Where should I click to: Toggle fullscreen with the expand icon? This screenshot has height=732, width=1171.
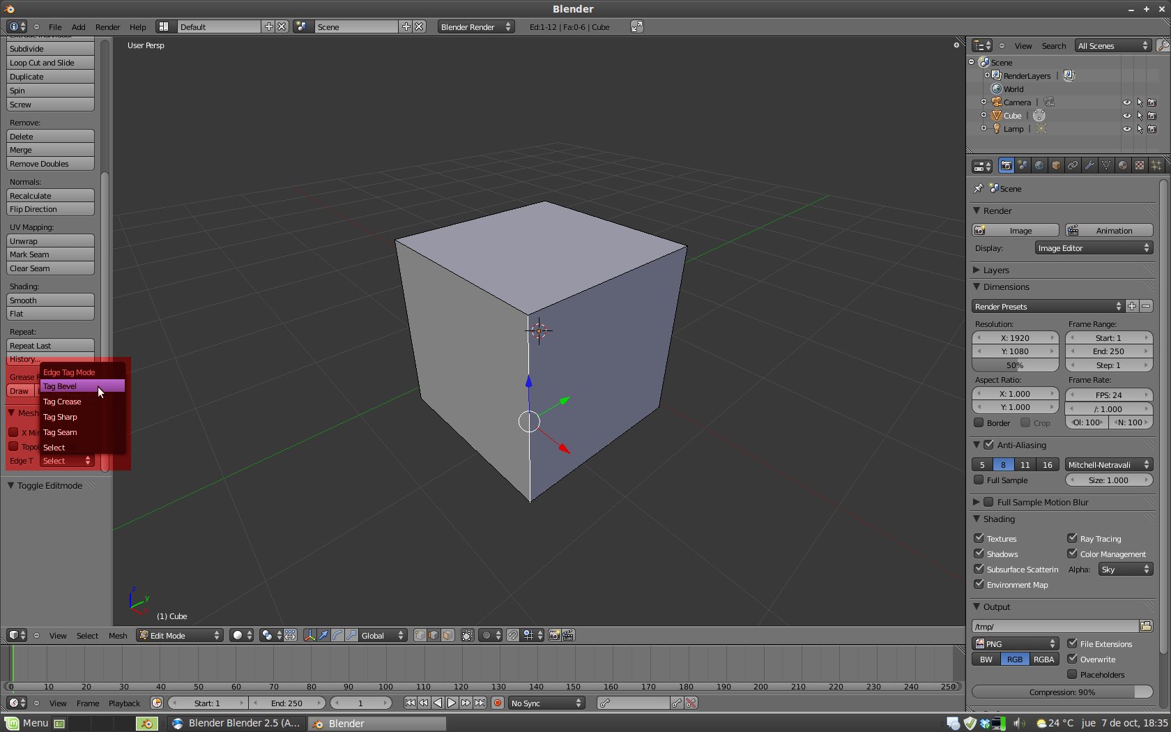[x=637, y=26]
